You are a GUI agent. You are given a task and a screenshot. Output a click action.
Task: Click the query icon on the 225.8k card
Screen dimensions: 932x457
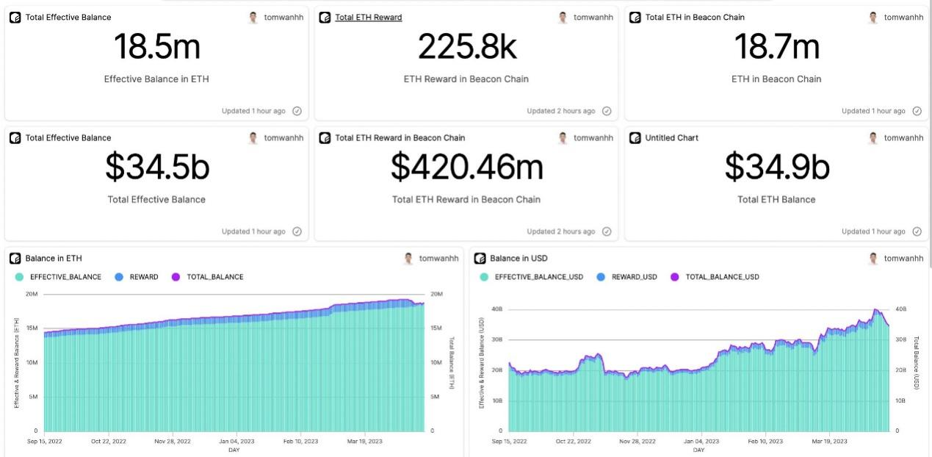(x=325, y=17)
